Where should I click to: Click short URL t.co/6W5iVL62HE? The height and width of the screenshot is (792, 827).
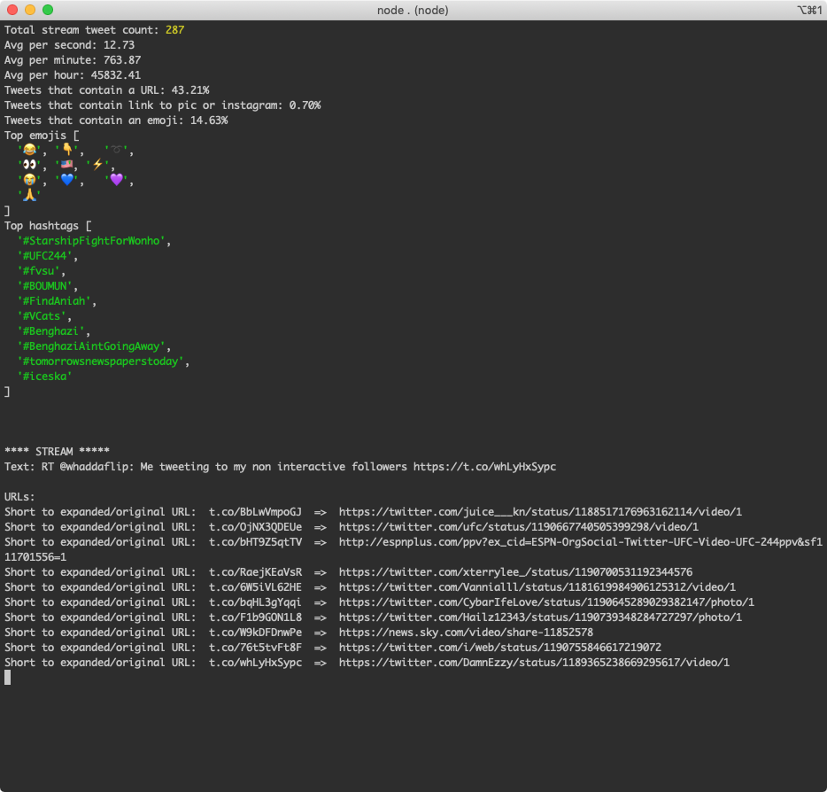tap(255, 587)
